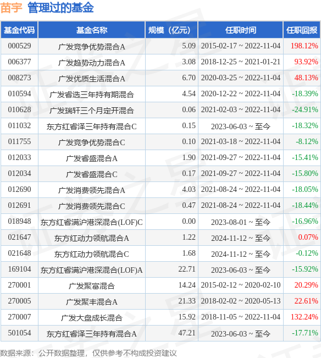This screenshot has height=358, width=321.
Task: Click scale value 22.71
Action: tap(187, 269)
